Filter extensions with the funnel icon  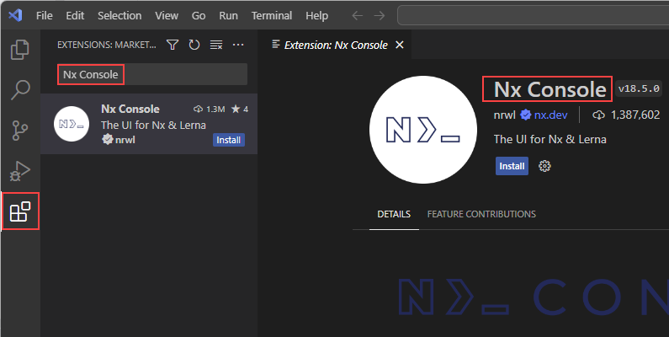(173, 45)
